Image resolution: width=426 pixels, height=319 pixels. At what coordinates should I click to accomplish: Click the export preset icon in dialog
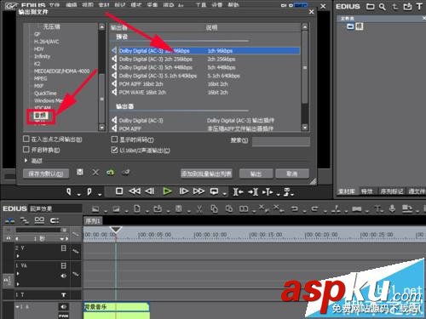125,172
